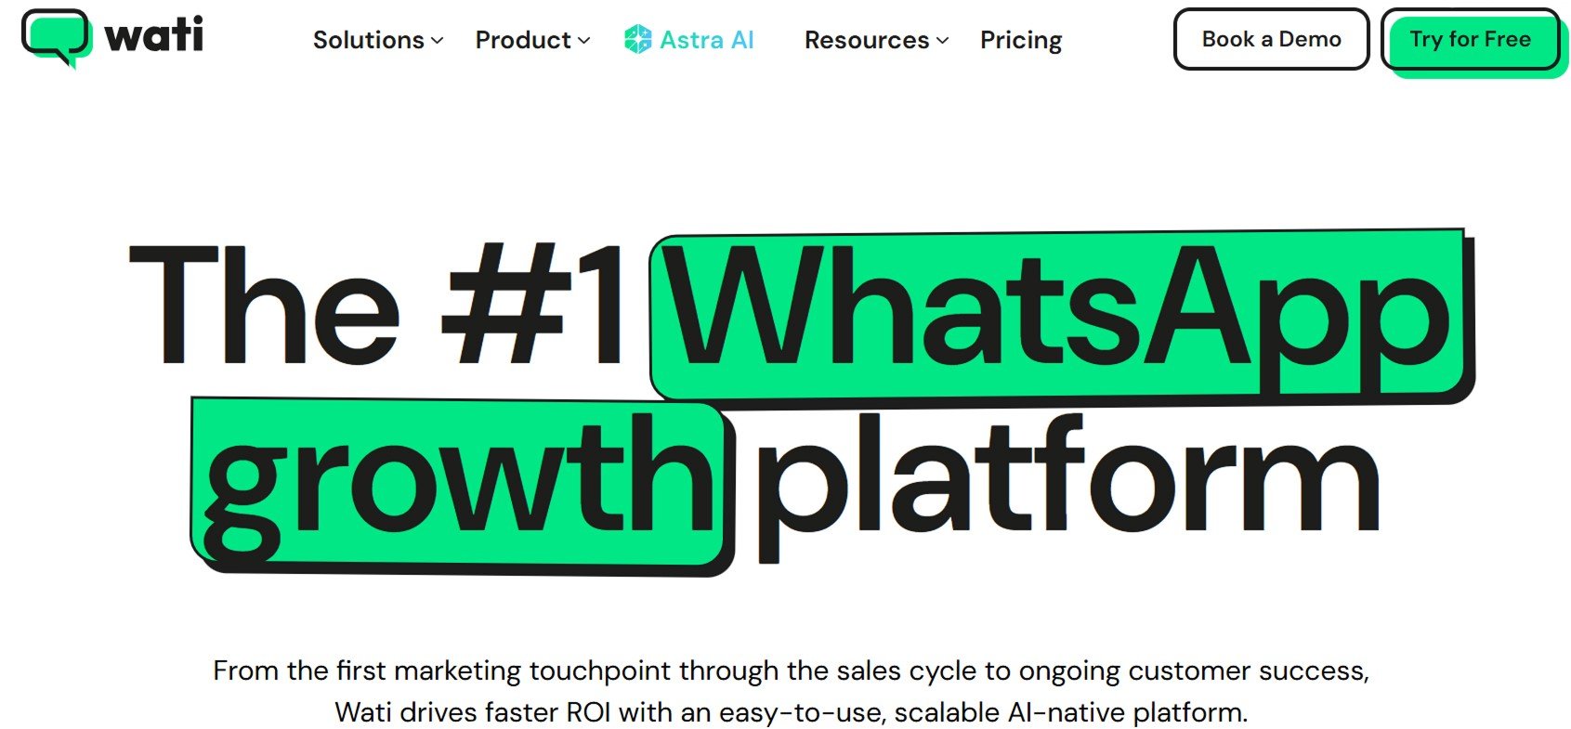The width and height of the screenshot is (1571, 729).
Task: Click the Wati speech bubble logo icon
Action: pyautogui.click(x=56, y=38)
